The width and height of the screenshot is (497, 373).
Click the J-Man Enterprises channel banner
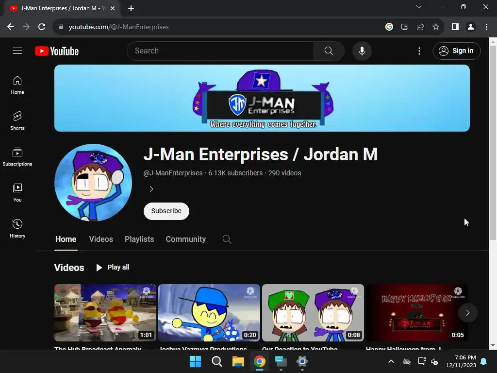click(262, 98)
